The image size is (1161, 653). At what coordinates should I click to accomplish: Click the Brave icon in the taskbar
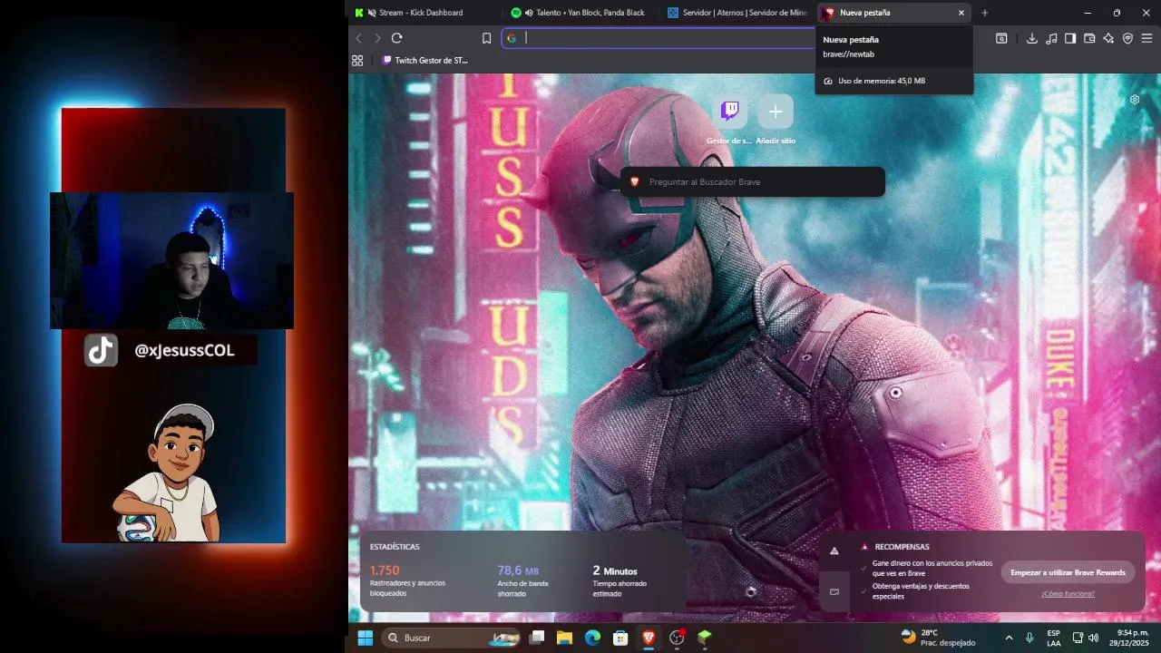click(x=649, y=638)
